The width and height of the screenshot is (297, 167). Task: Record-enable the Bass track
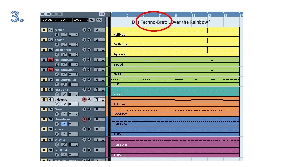[84, 109]
